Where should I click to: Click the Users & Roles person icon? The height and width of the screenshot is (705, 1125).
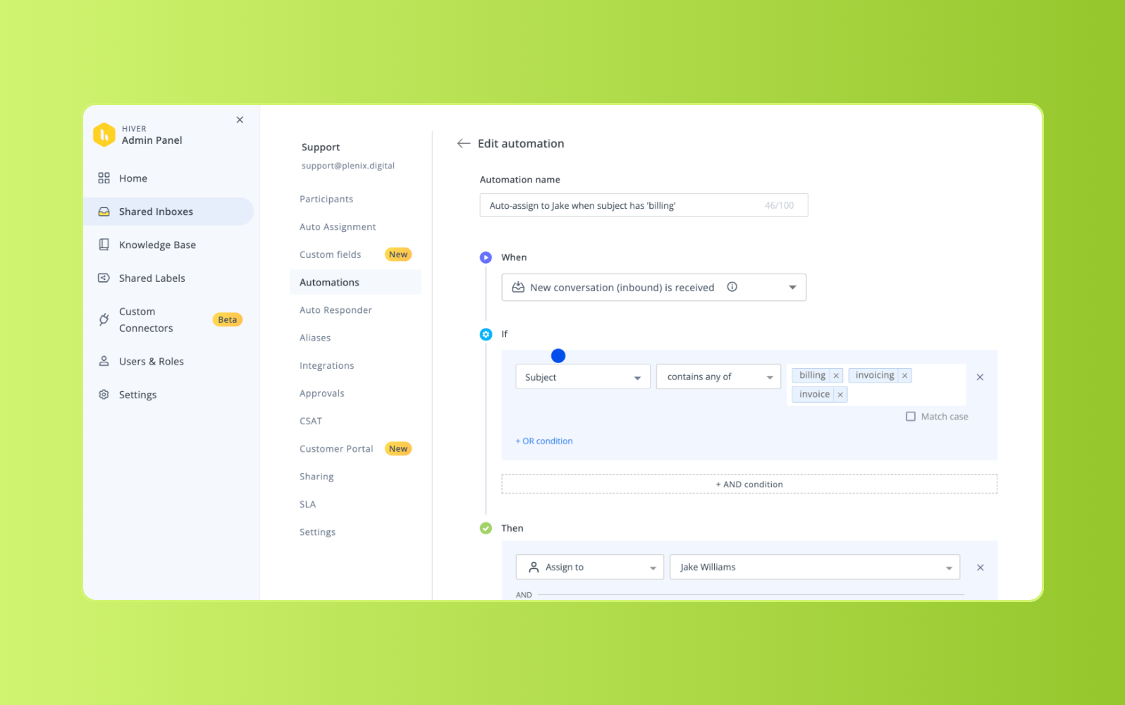[104, 361]
